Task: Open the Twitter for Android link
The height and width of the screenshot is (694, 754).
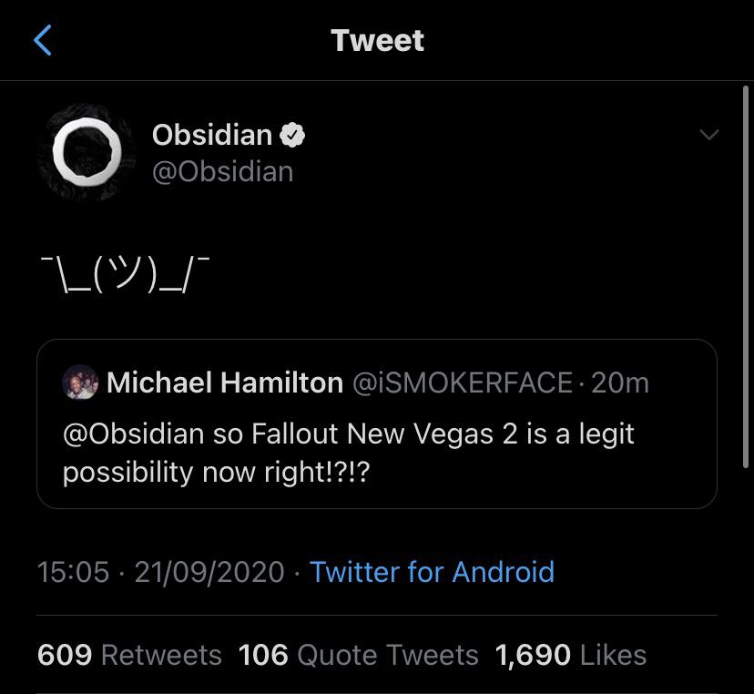Action: pos(432,572)
